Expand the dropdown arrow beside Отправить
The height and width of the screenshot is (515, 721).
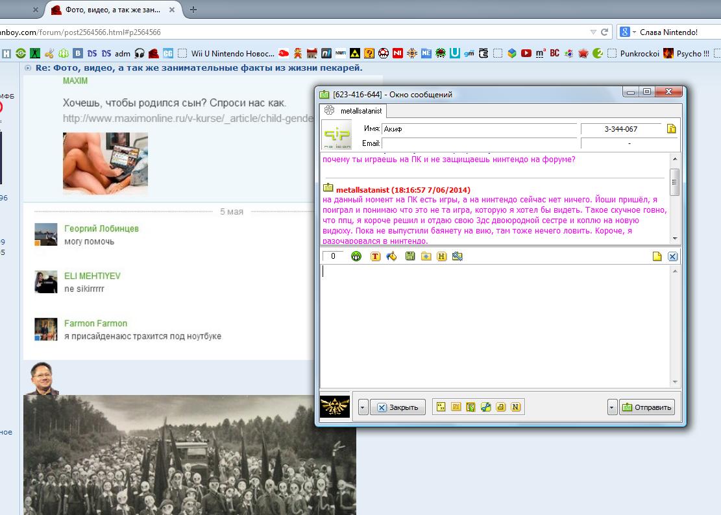pyautogui.click(x=612, y=407)
